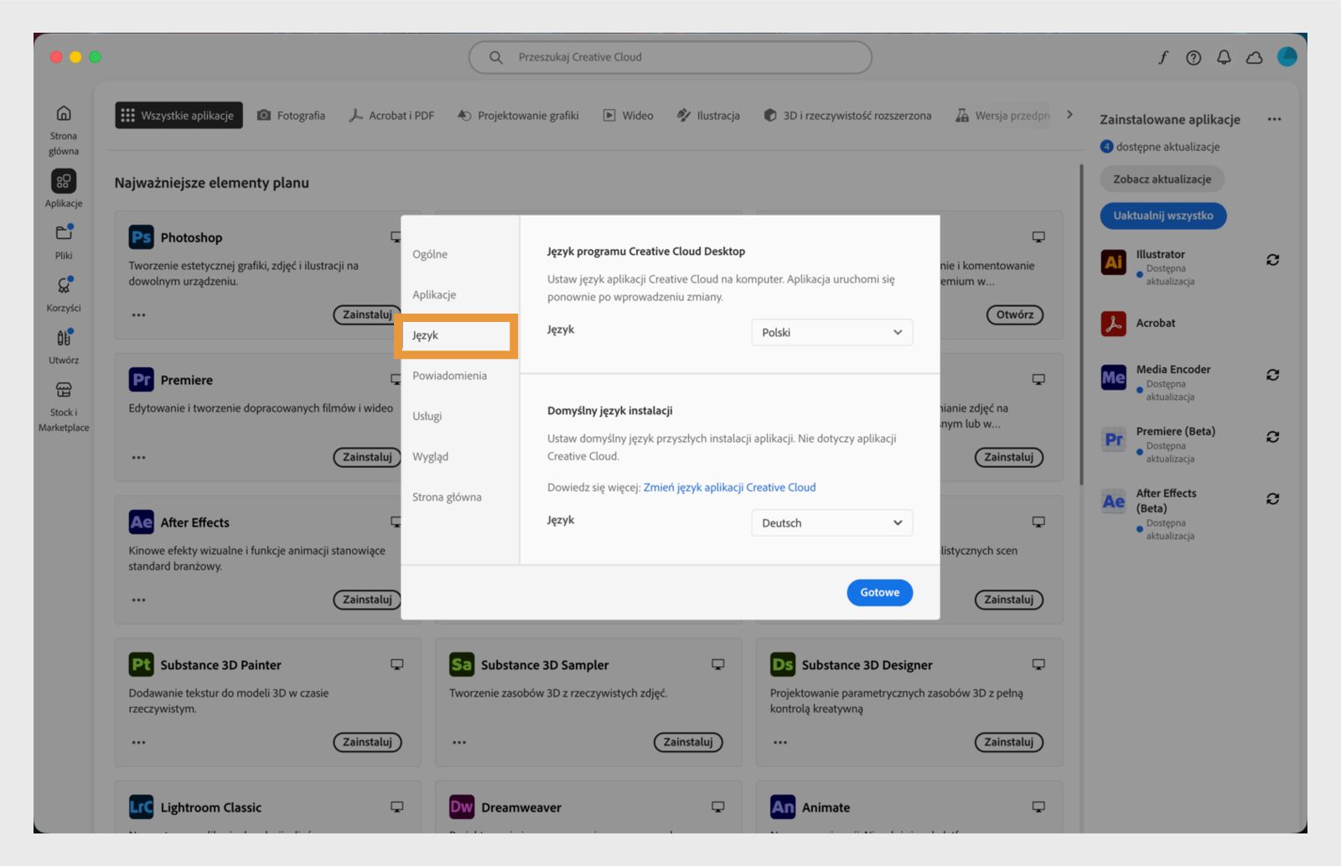Screen dimensions: 1341x867
Task: Update Illustrator using its refresh icon
Action: (1272, 260)
